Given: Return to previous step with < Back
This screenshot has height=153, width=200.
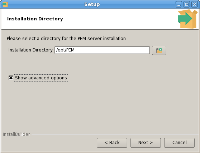Looking at the screenshot, I should (112, 143).
